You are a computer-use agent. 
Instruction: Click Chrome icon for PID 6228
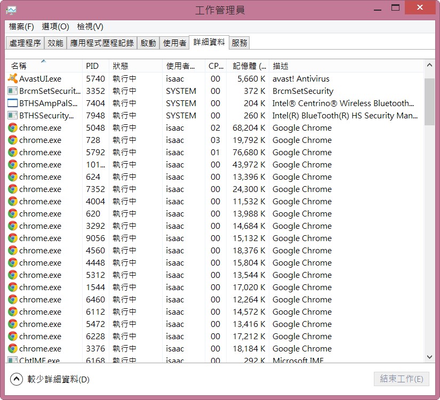tap(13, 337)
